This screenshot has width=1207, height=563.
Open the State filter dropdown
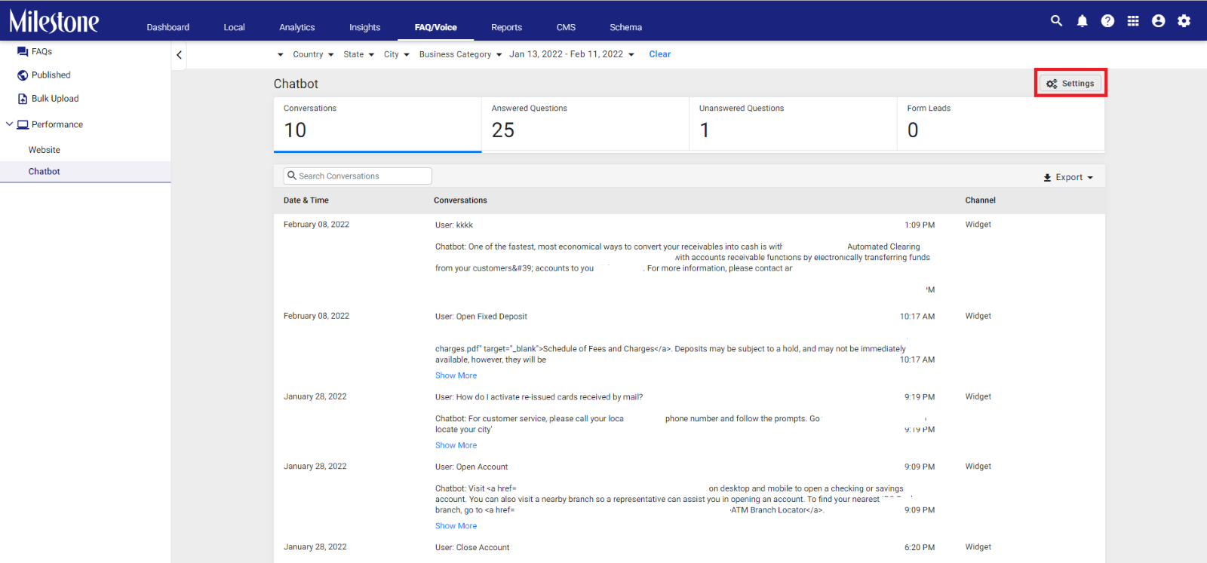pos(358,54)
